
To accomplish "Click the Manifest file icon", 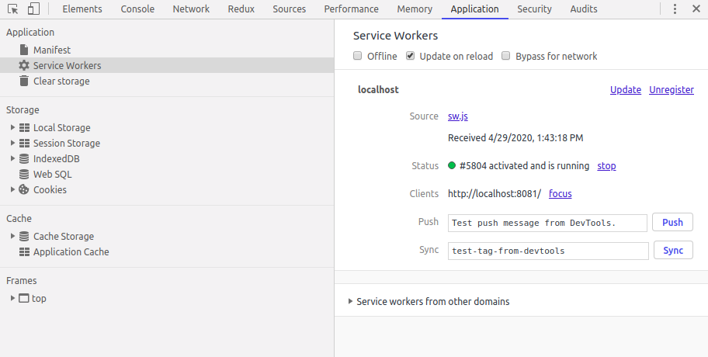I will coord(24,50).
